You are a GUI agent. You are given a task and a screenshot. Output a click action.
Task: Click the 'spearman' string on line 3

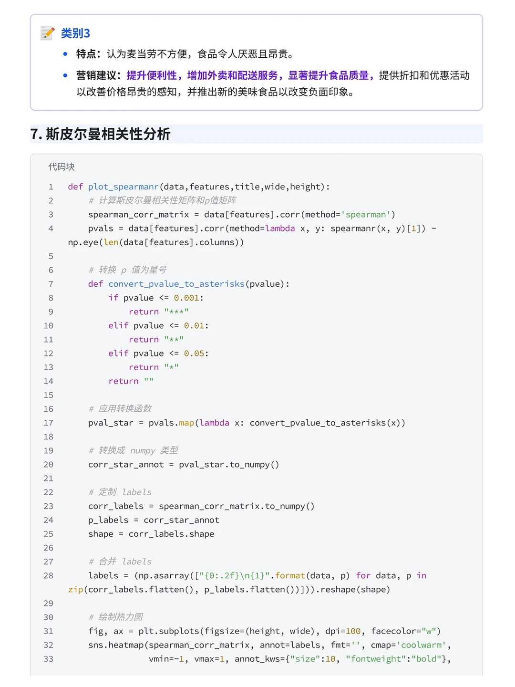tap(366, 214)
